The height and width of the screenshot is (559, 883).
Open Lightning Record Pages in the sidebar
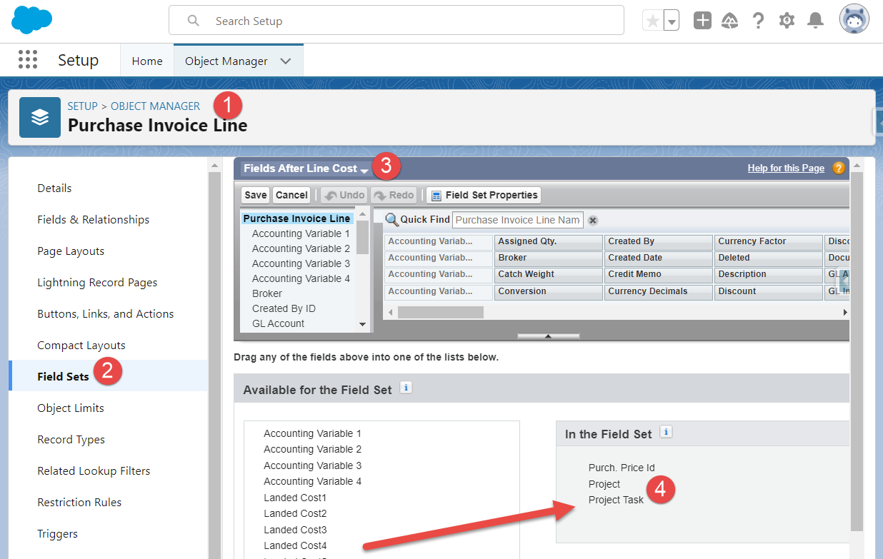click(97, 282)
